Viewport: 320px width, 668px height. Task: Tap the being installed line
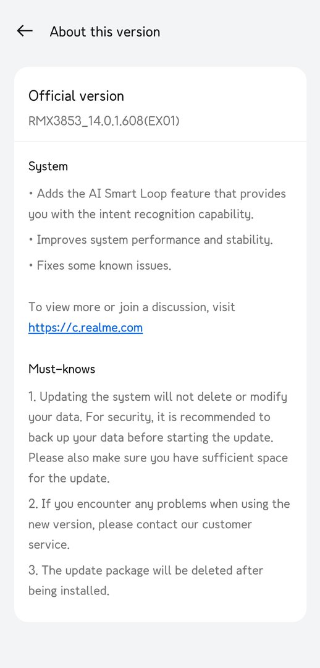[69, 591]
